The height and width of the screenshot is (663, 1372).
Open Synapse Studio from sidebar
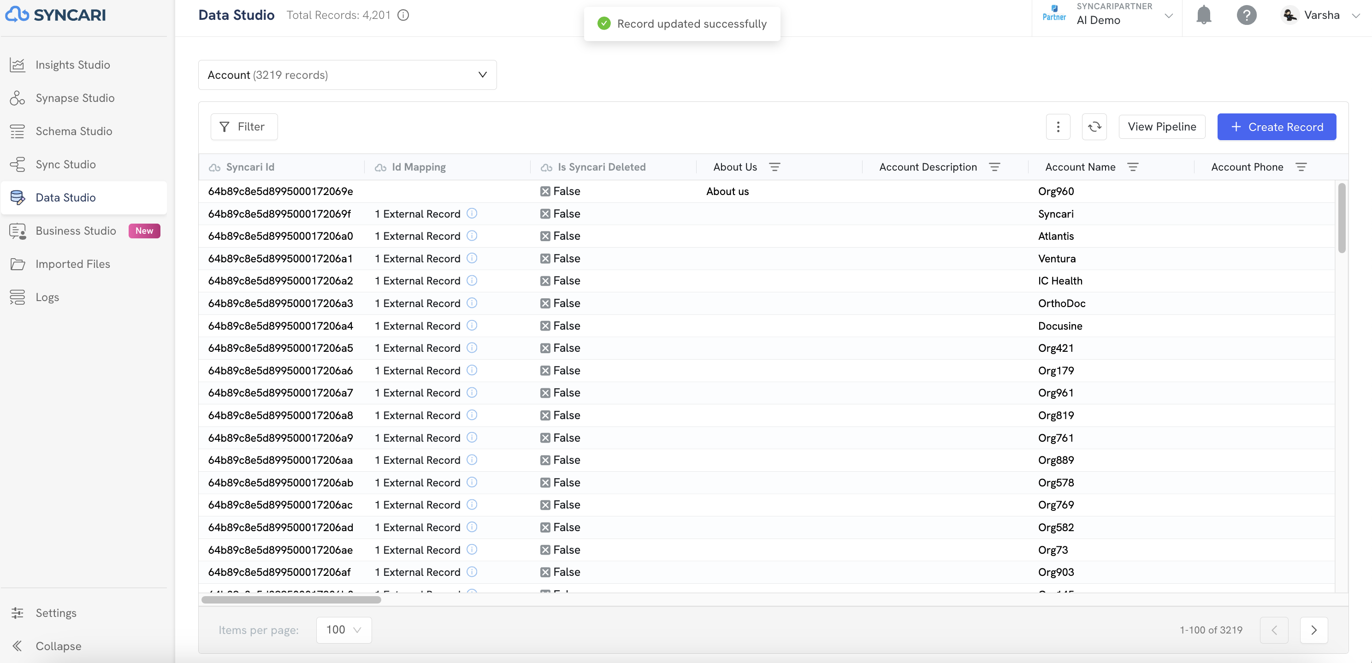(x=75, y=98)
